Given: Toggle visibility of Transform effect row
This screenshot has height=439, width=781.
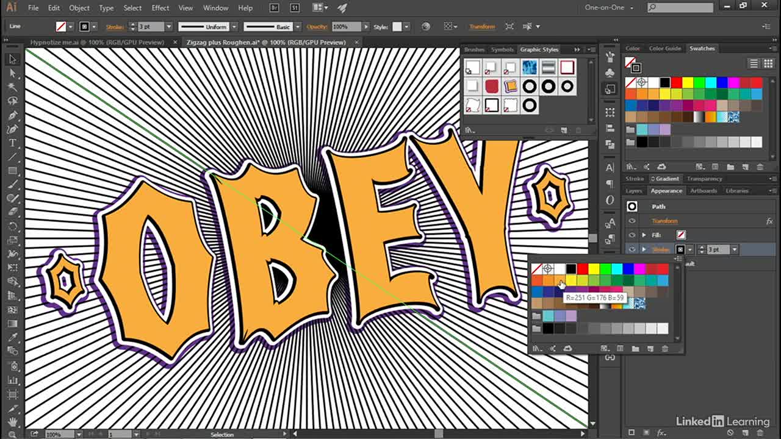Looking at the screenshot, I should point(632,221).
